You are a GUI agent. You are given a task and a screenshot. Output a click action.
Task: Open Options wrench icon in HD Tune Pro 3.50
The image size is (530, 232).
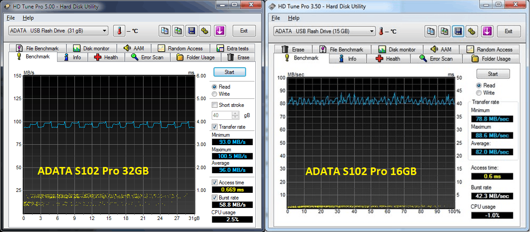(472, 31)
